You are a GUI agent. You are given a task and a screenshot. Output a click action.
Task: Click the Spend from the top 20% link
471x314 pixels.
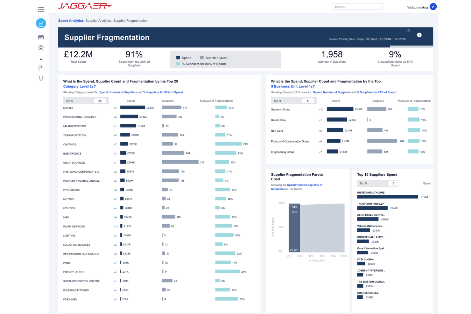pyautogui.click(x=297, y=187)
